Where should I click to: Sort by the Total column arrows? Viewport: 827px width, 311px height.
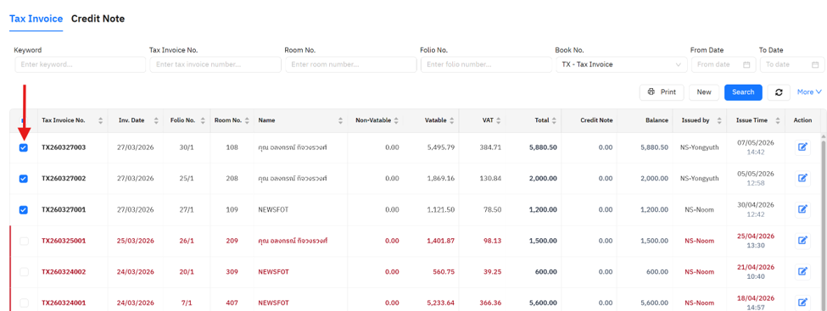[x=554, y=120]
